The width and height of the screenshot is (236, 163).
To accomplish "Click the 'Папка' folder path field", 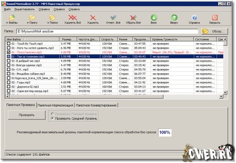I will (x=107, y=32).
